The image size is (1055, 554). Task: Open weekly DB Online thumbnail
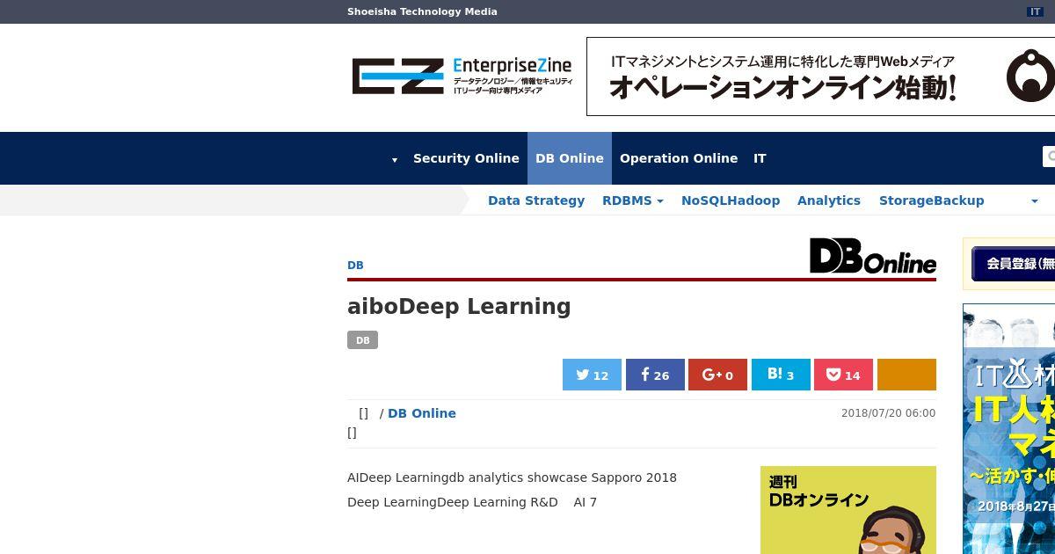[x=848, y=510]
